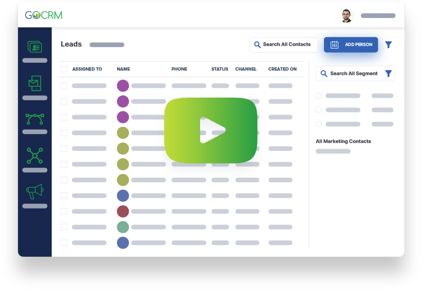Click the red contact avatar circle
The height and width of the screenshot is (291, 422).
[123, 211]
